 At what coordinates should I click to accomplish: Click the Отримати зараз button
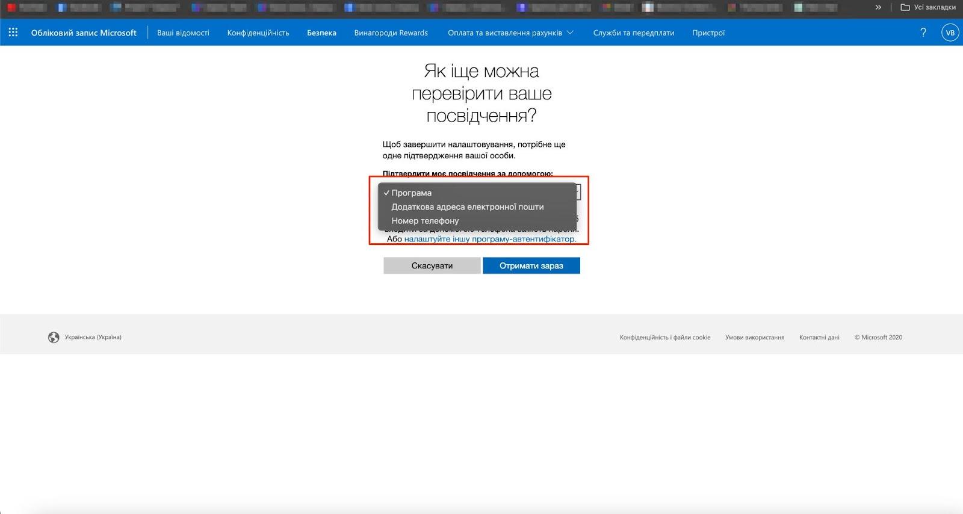point(531,265)
